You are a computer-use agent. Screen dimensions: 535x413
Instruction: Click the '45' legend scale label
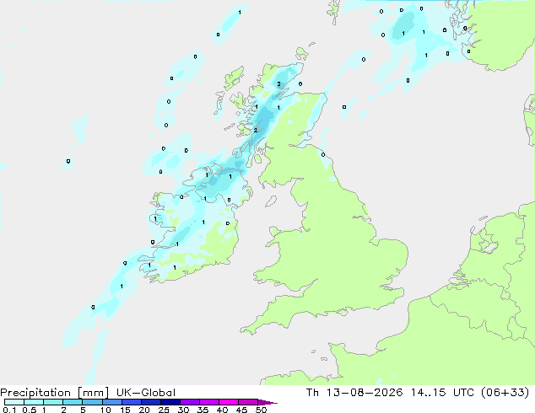coord(241,410)
